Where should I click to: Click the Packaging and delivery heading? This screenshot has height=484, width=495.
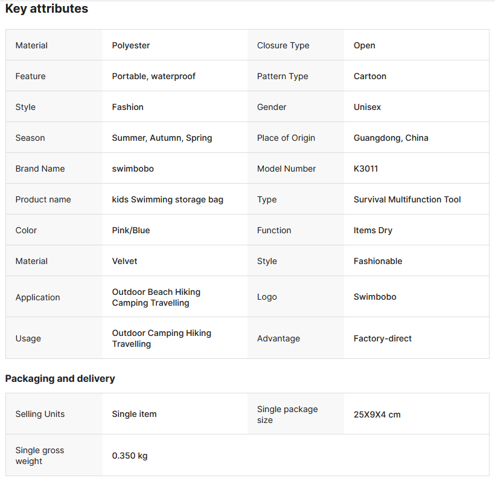[x=60, y=379]
